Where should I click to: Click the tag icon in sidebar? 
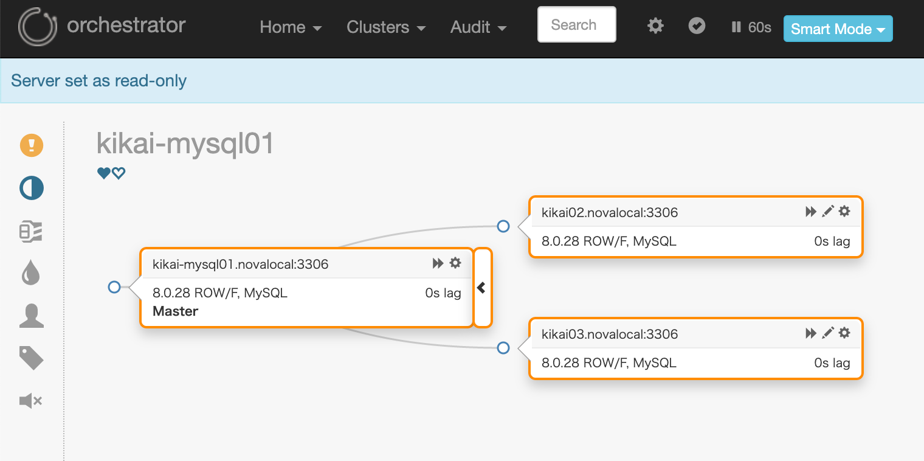32,358
